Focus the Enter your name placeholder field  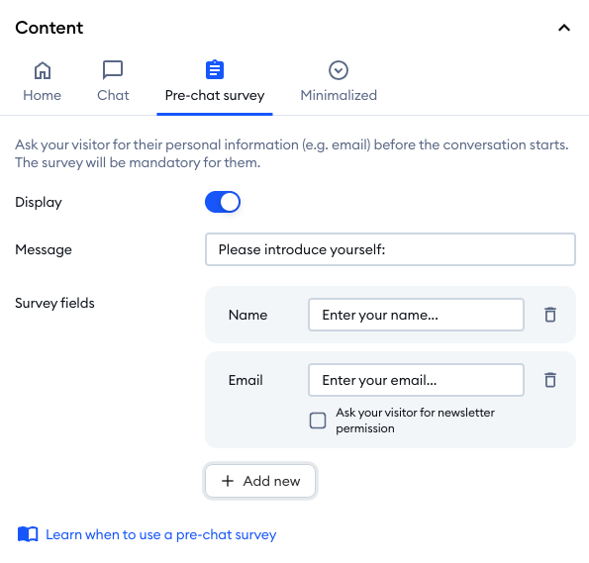tap(416, 315)
